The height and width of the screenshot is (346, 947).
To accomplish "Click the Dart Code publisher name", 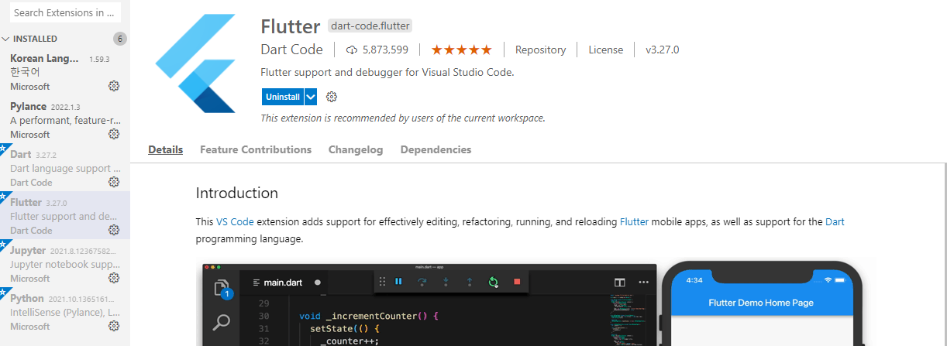I will (292, 50).
